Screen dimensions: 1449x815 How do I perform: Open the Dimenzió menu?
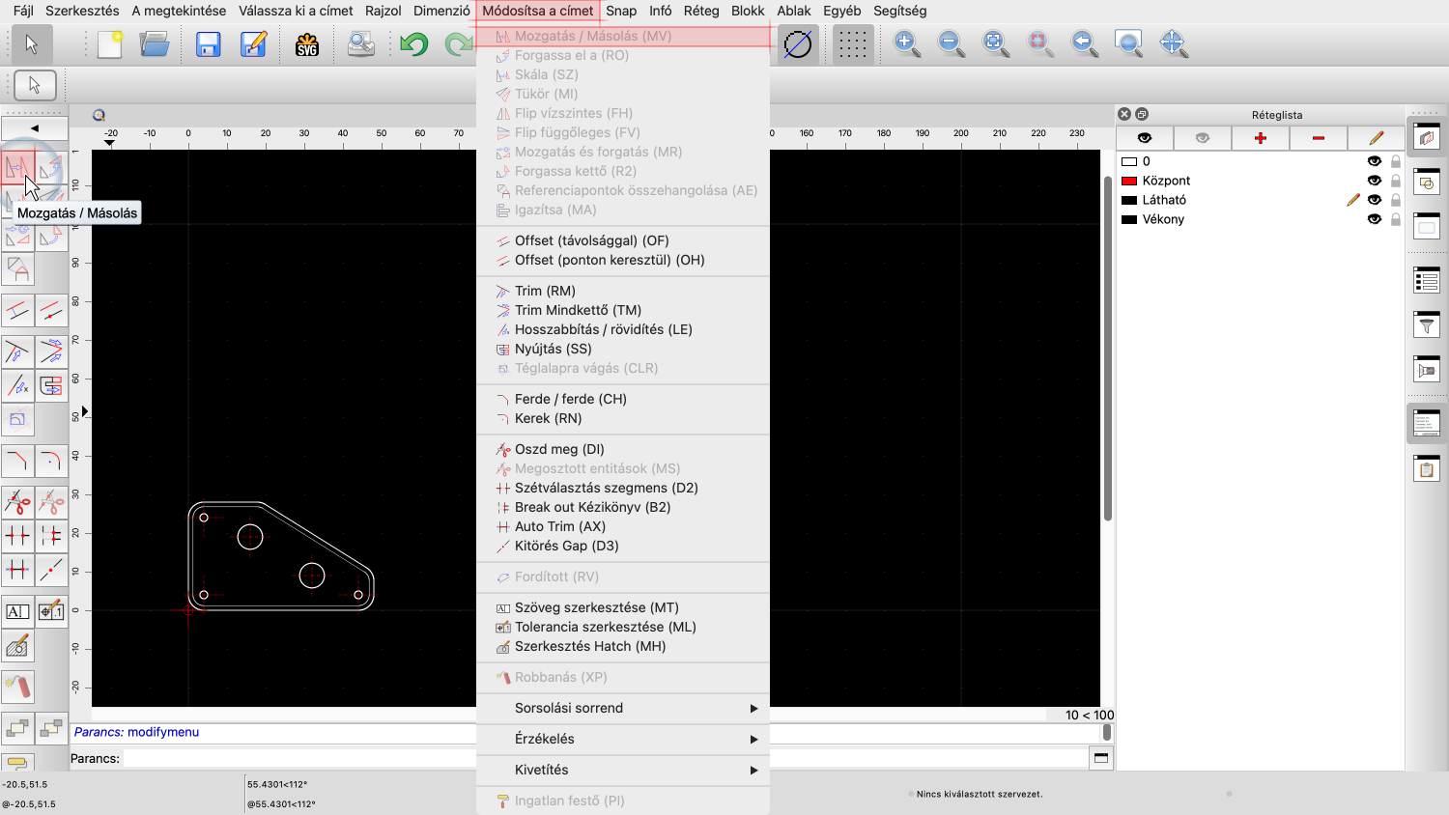point(441,11)
